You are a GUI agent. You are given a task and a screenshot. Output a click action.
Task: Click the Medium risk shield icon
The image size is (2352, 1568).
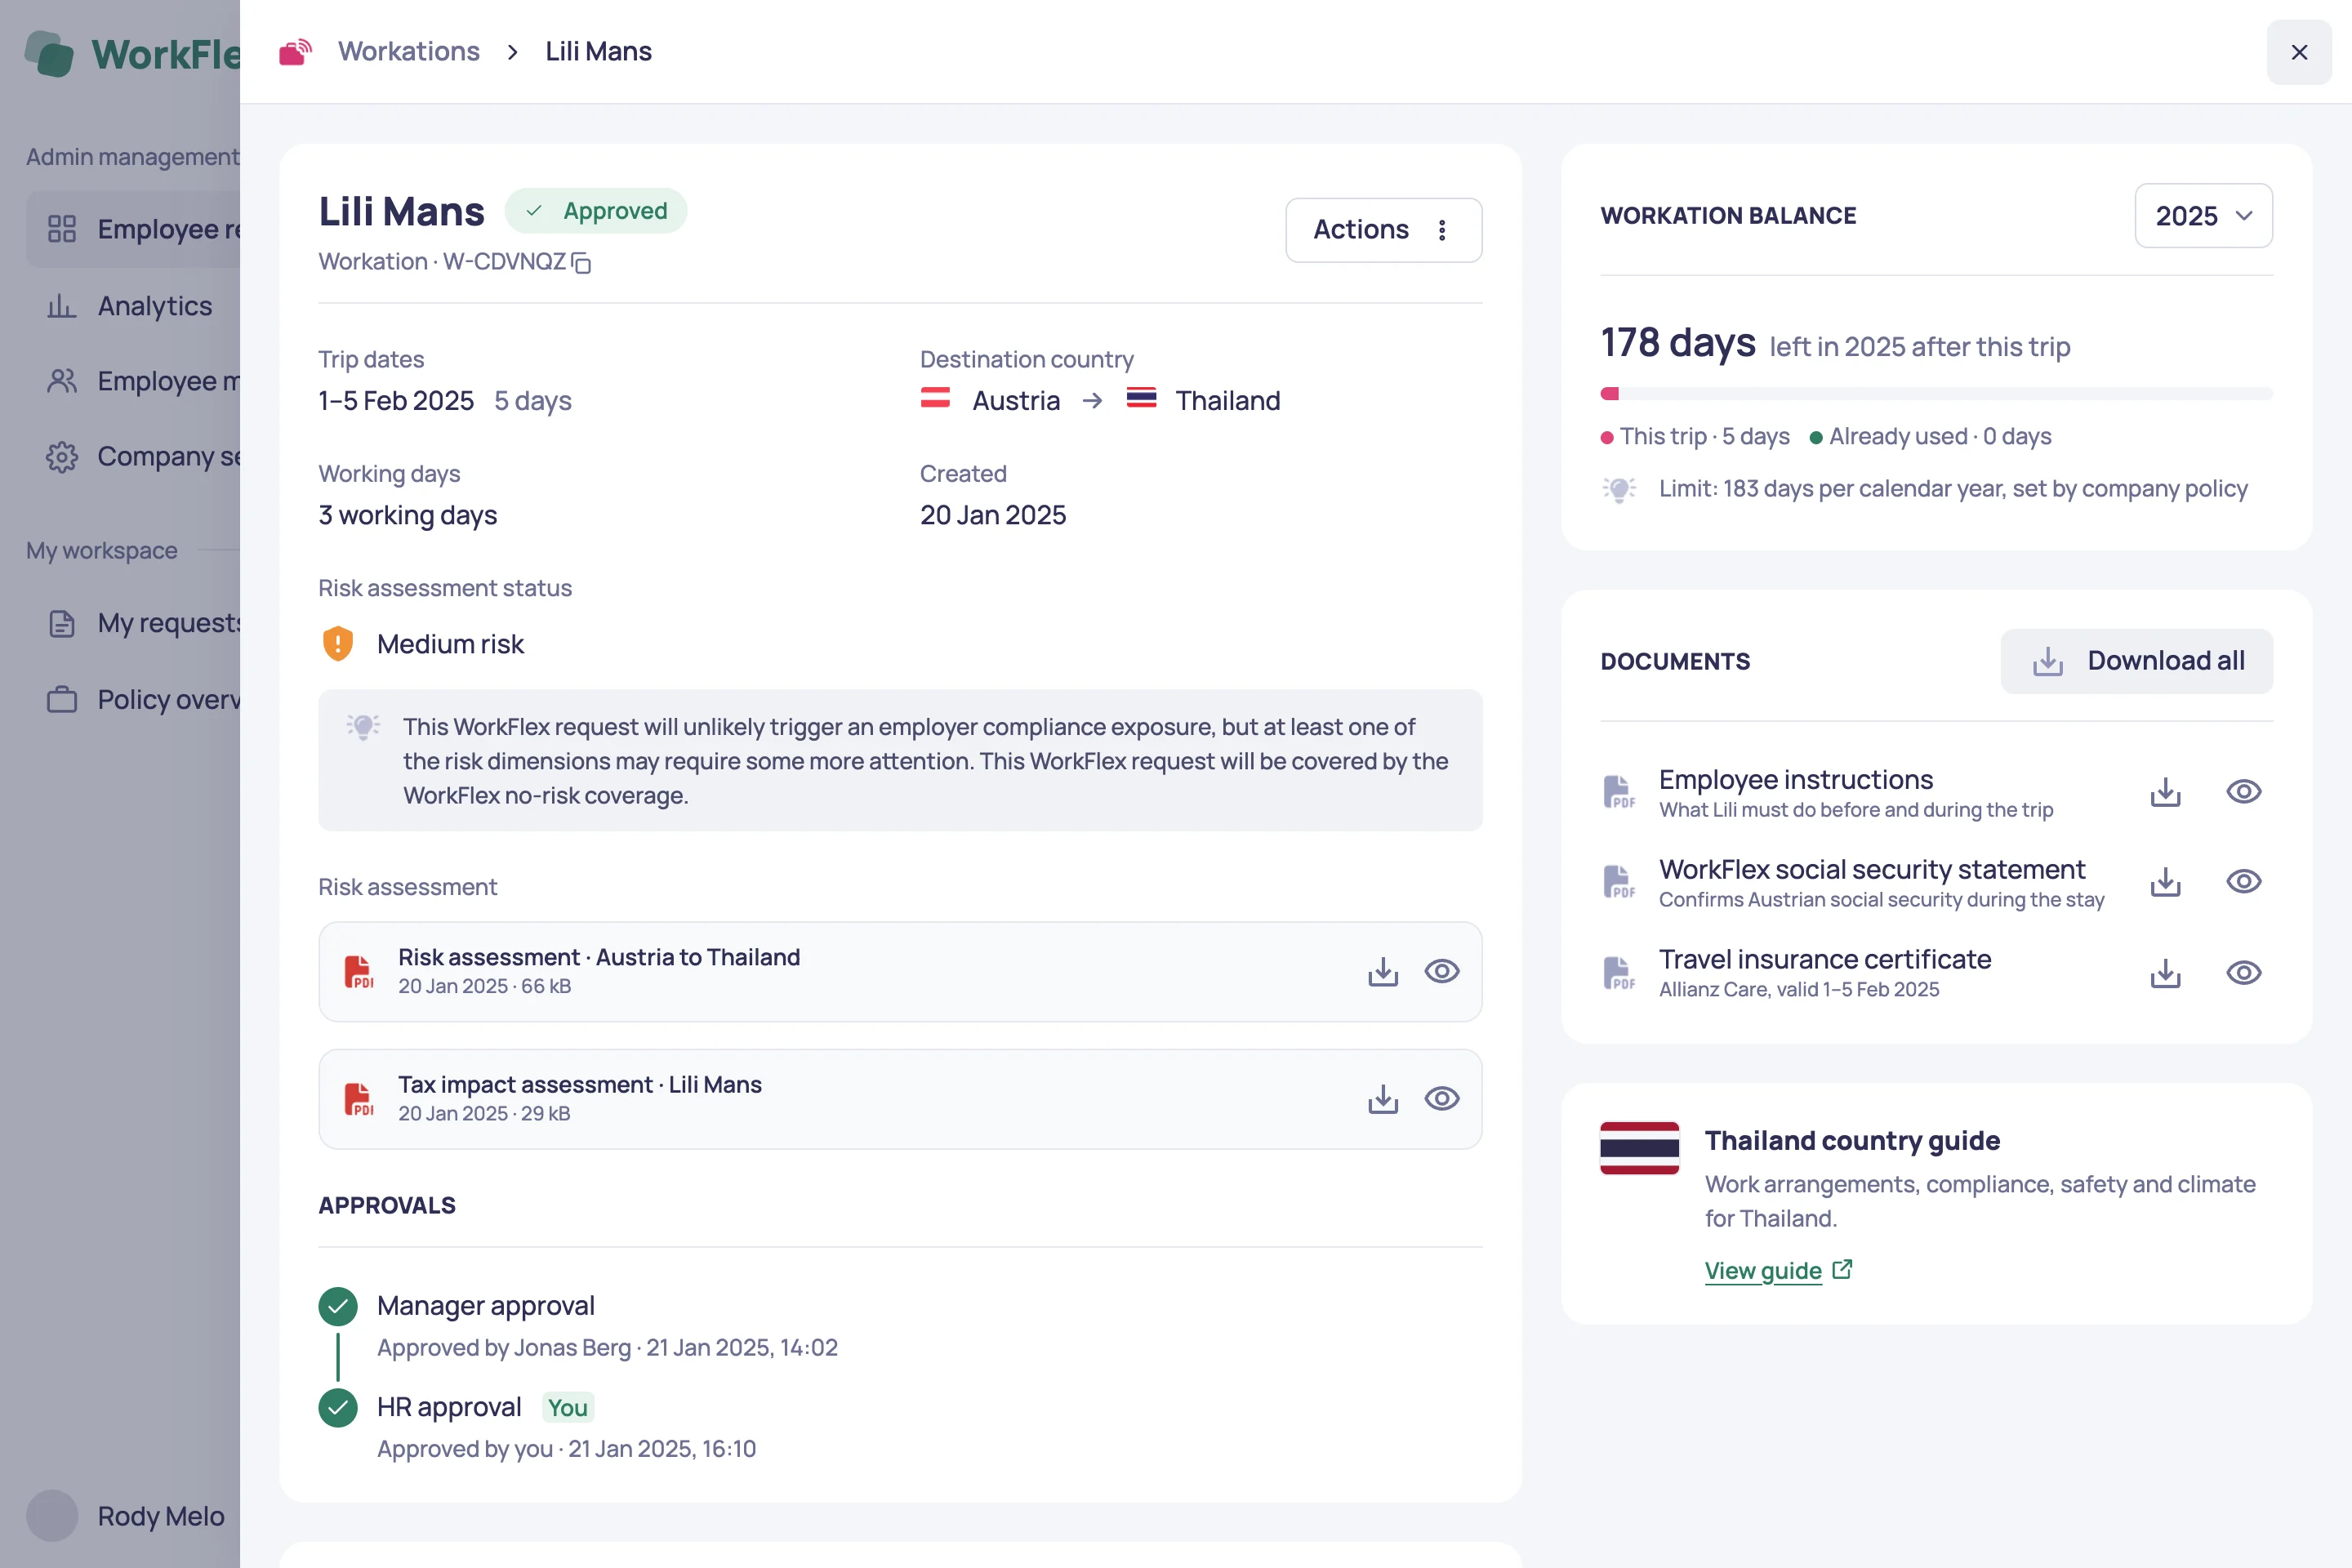click(338, 644)
